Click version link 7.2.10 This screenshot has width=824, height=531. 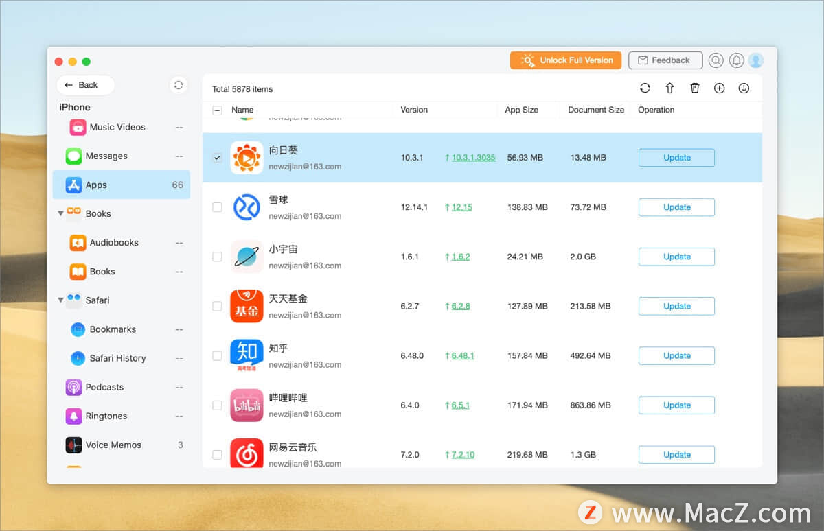(x=463, y=454)
